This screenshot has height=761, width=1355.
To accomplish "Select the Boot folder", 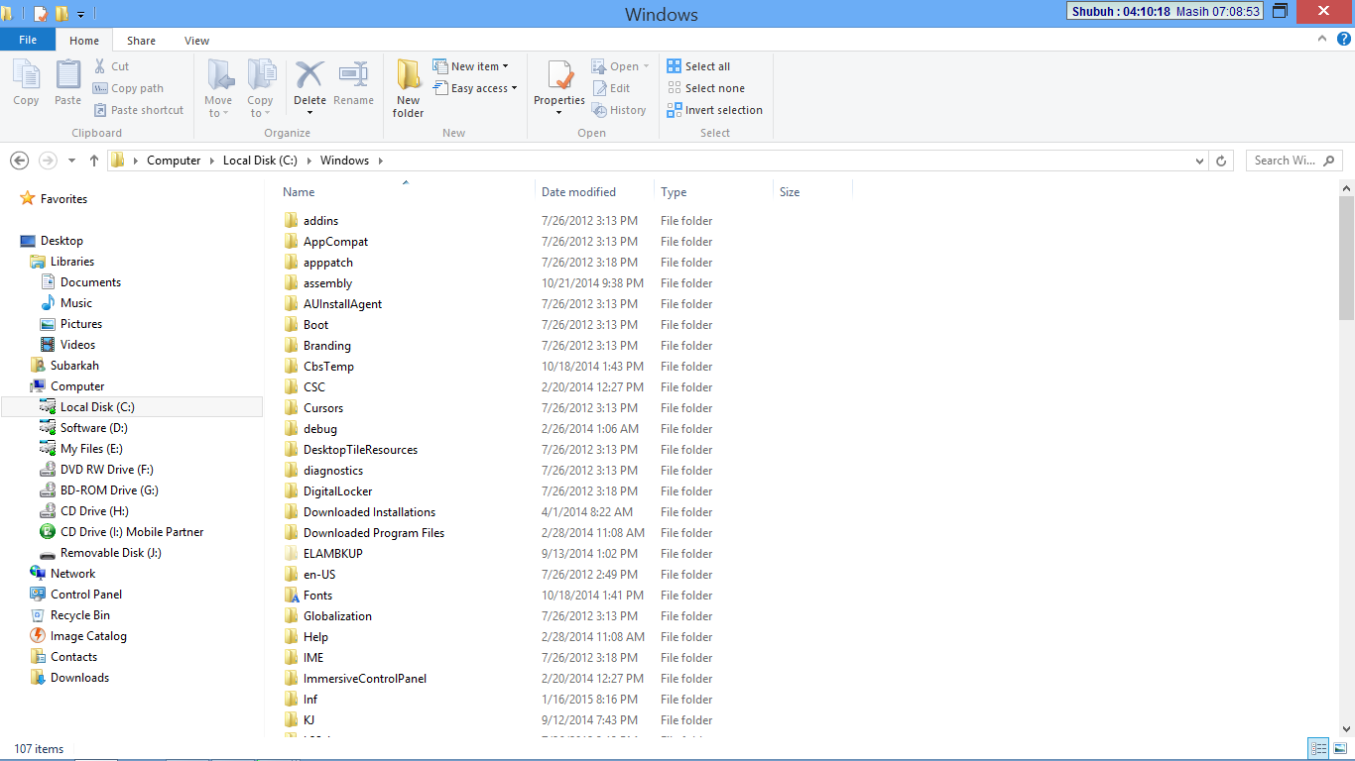I will coord(315,325).
